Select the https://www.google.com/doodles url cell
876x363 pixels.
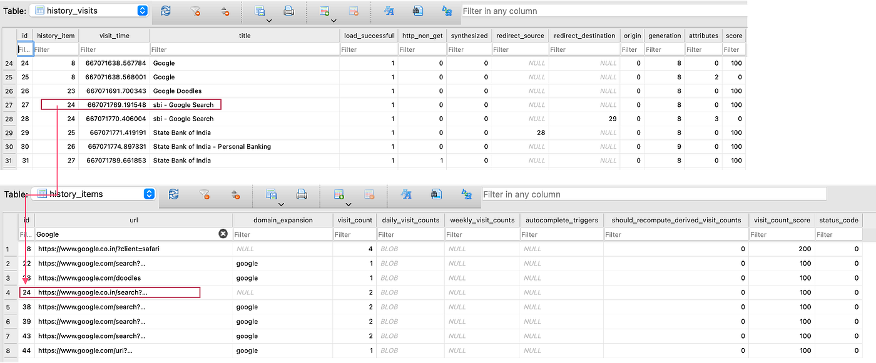pos(133,278)
